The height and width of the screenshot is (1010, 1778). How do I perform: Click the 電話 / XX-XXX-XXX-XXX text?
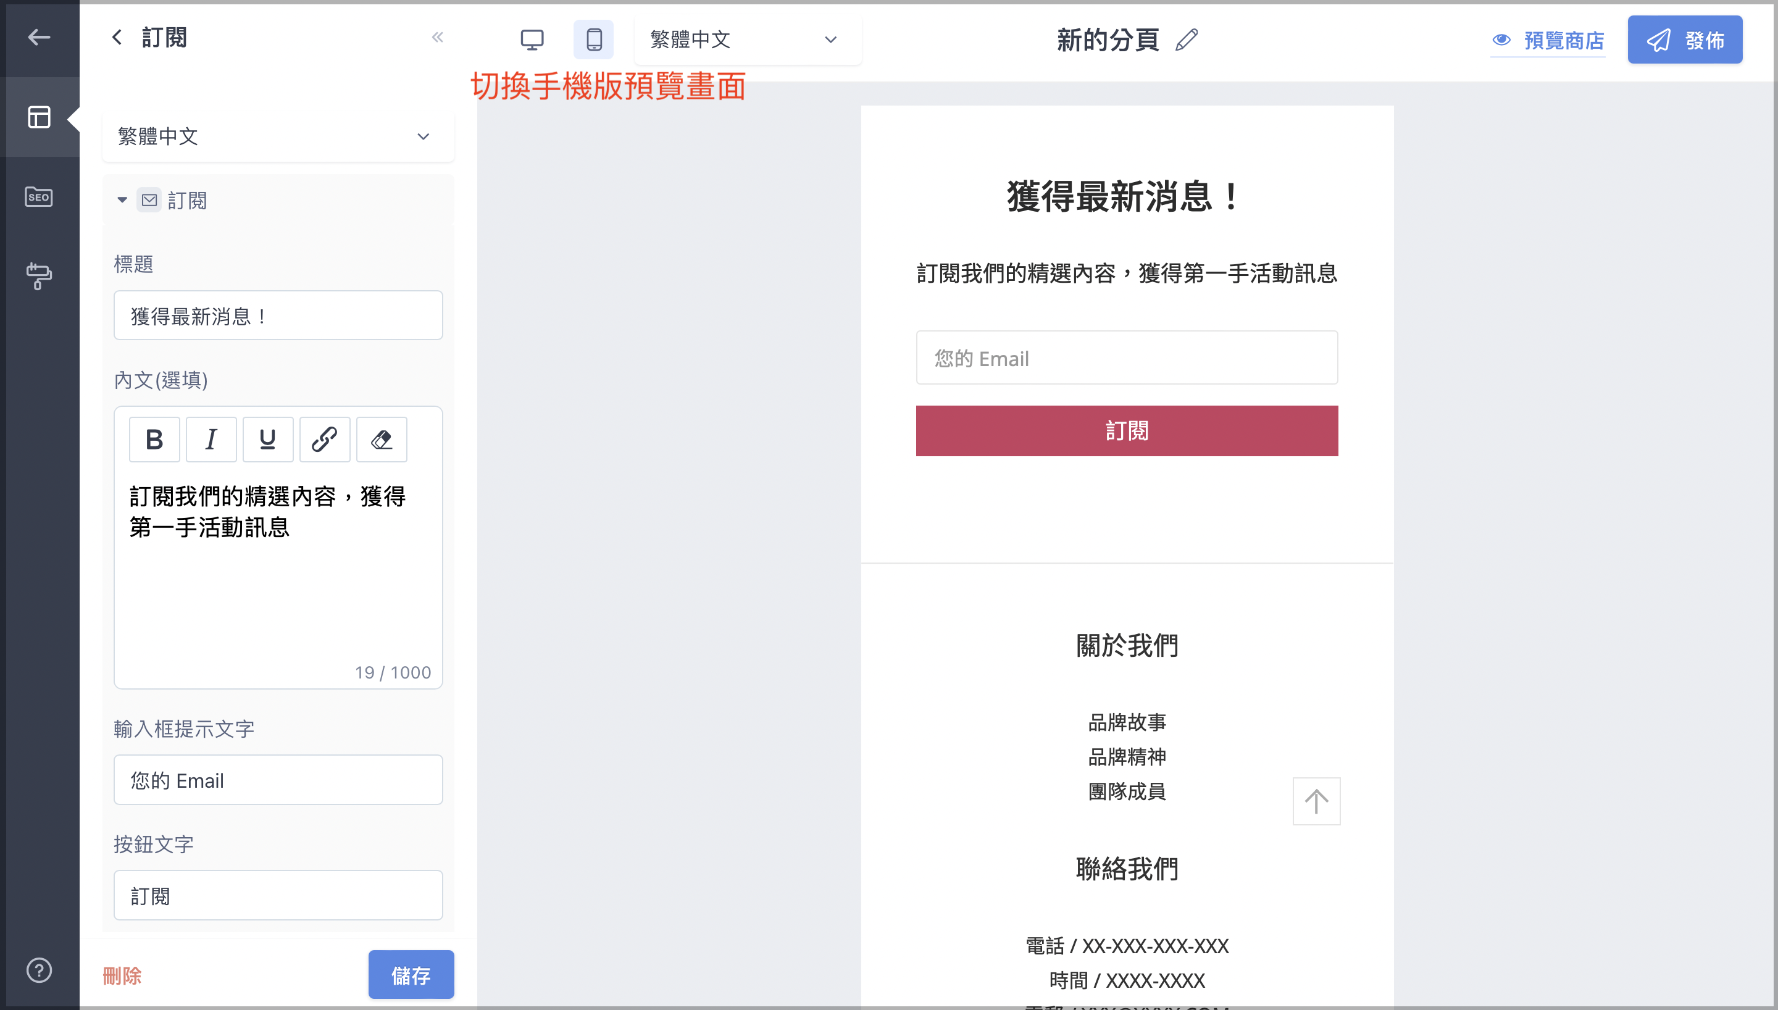click(x=1127, y=946)
